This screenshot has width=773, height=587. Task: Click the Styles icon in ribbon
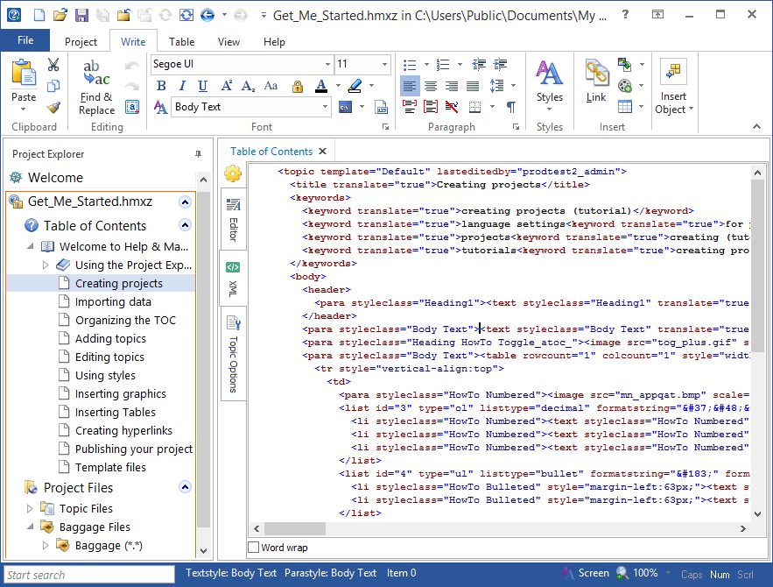coord(550,84)
